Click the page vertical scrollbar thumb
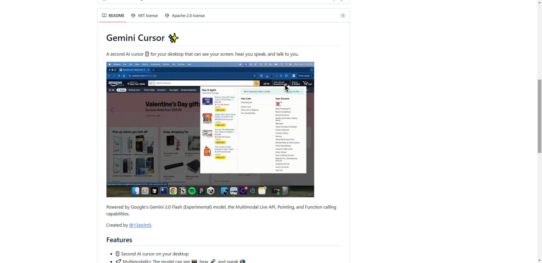The image size is (542, 263). tap(539, 116)
